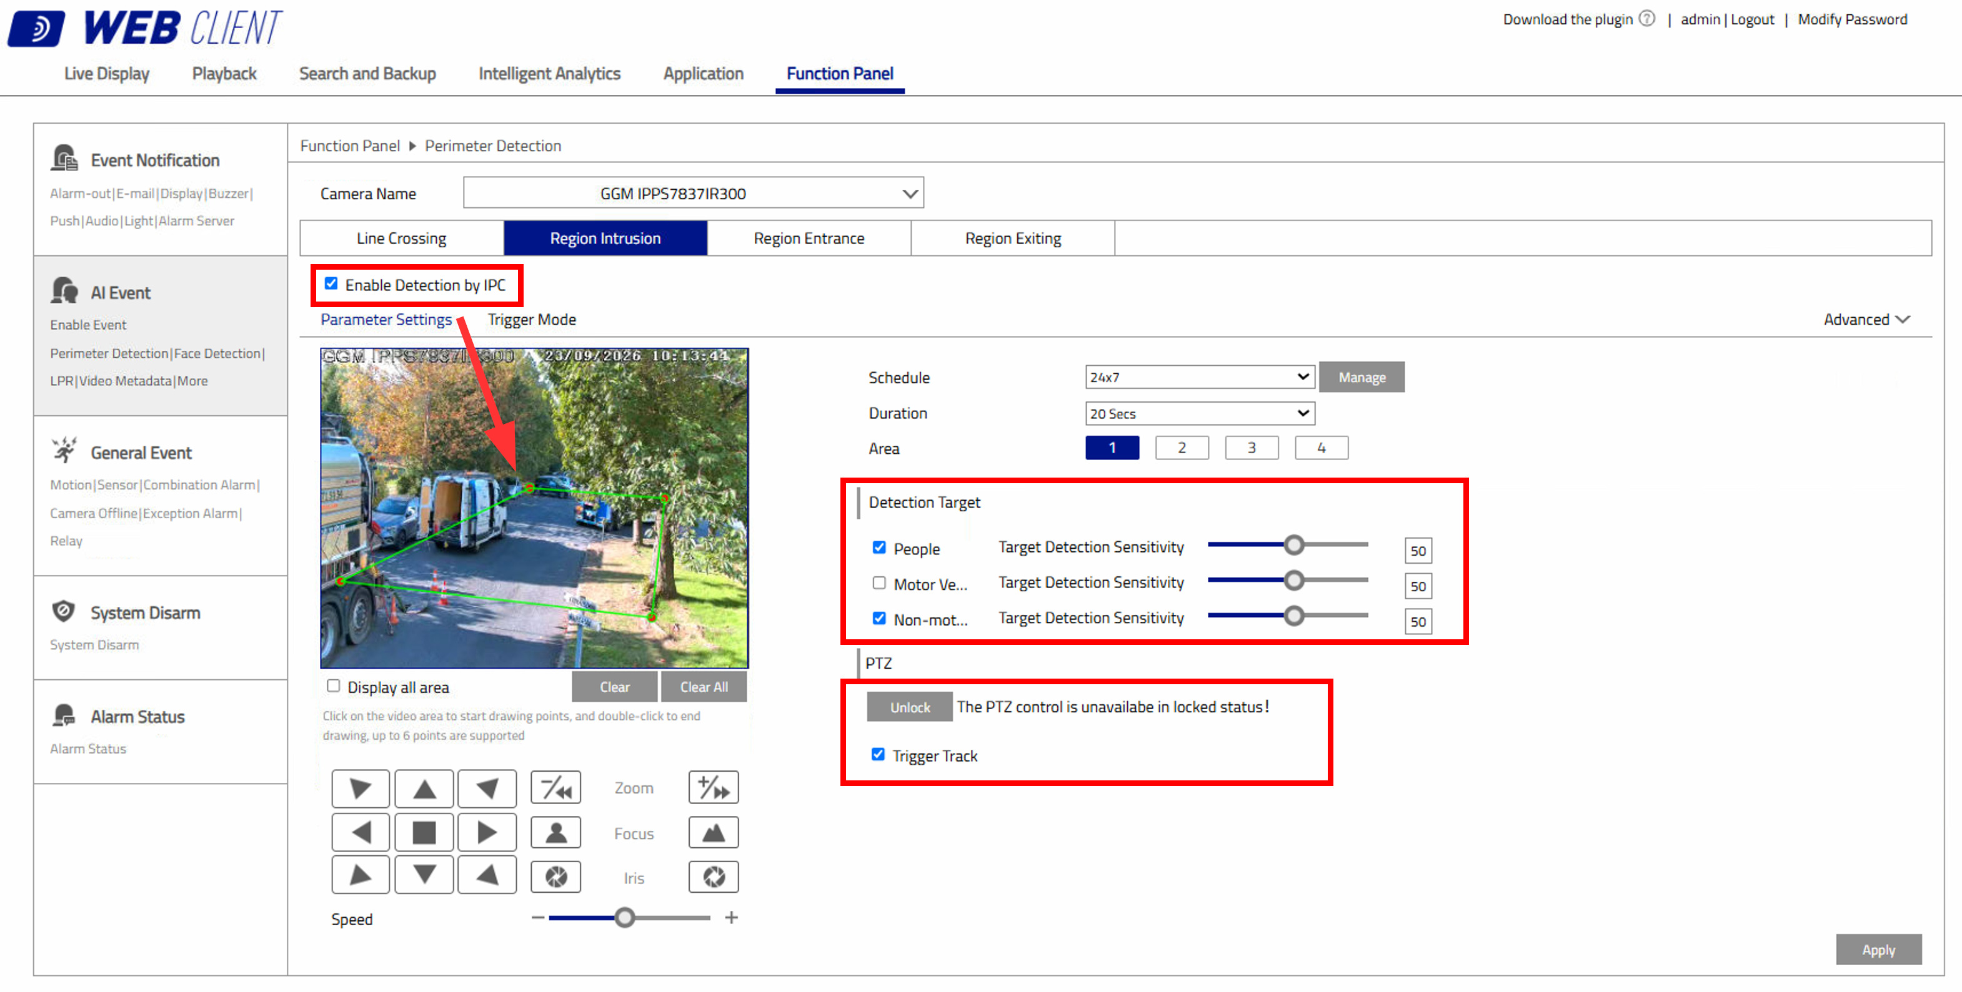Click the zoom out icon button
Viewport: 1962px width, 992px height.
click(556, 788)
